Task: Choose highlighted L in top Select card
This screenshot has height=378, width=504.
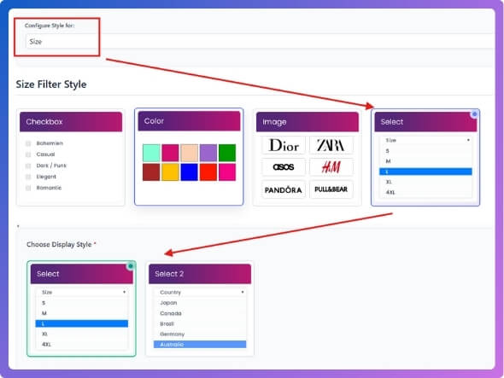Action: tap(425, 172)
